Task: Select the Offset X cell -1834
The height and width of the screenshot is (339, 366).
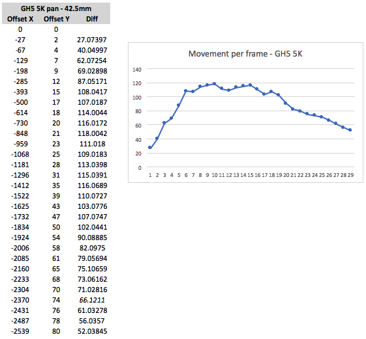Action: point(20,227)
